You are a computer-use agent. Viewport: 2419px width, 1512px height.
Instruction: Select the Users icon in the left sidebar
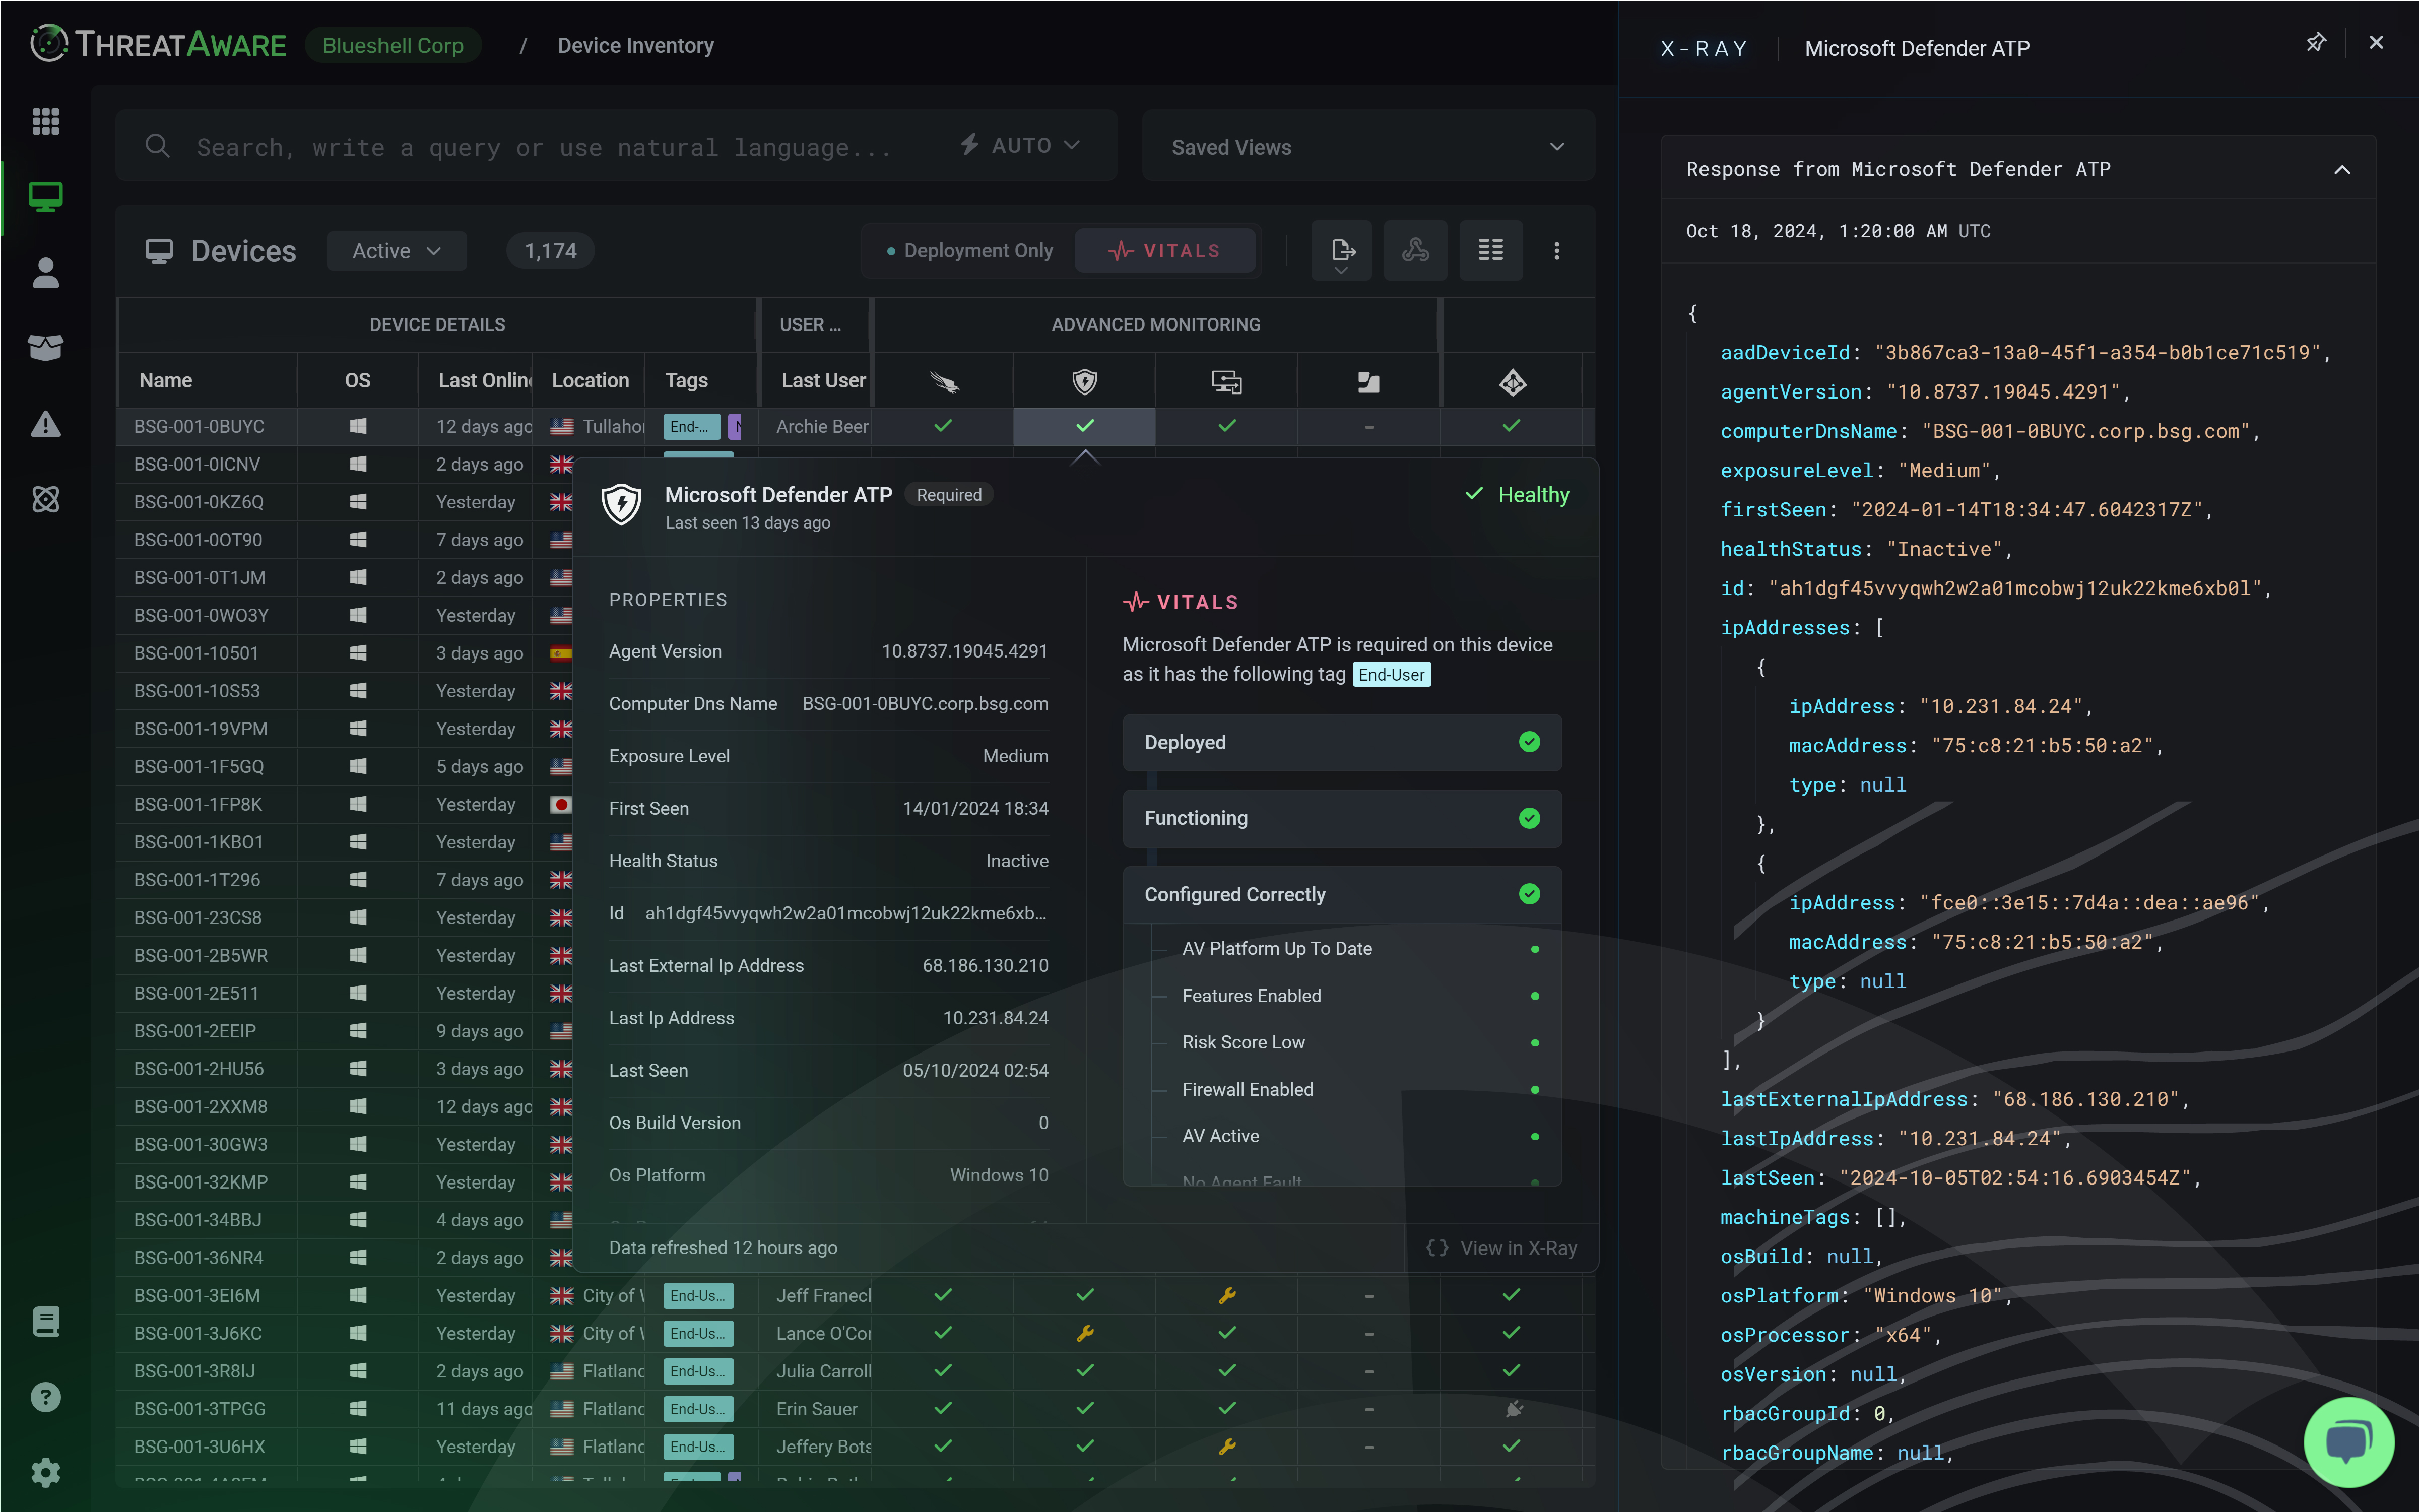[46, 273]
